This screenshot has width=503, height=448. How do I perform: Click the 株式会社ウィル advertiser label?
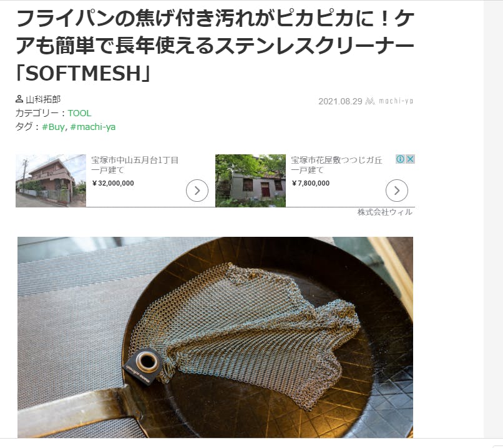coord(385,212)
